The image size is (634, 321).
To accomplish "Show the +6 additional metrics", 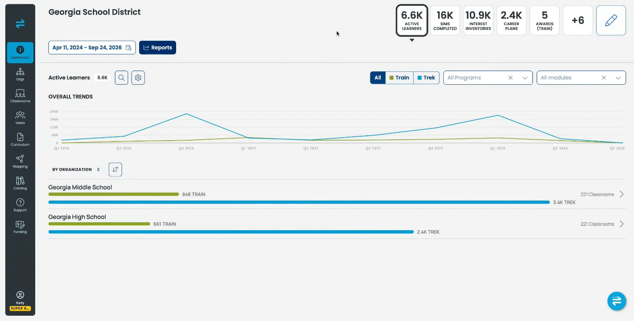I will (x=578, y=20).
